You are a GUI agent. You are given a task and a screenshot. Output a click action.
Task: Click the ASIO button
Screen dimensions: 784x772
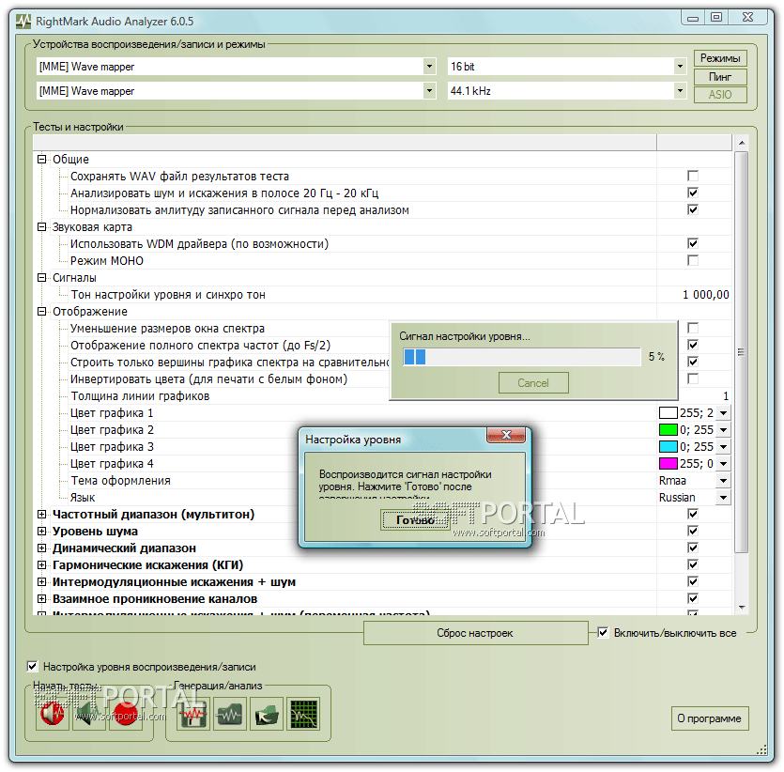[720, 95]
